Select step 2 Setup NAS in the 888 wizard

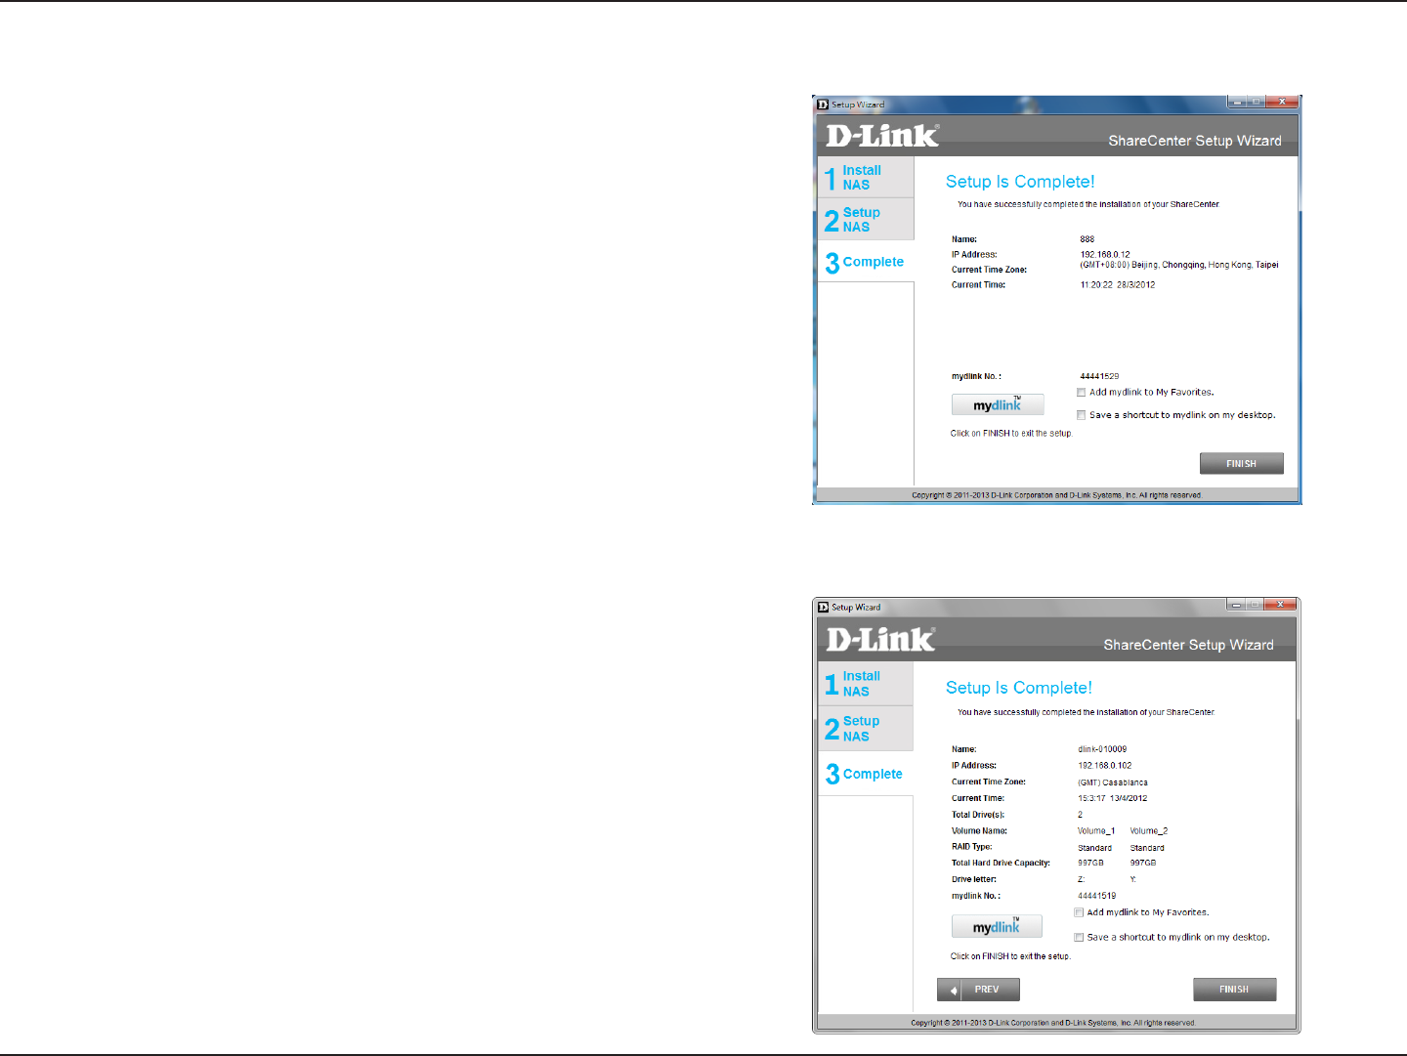[866, 219]
